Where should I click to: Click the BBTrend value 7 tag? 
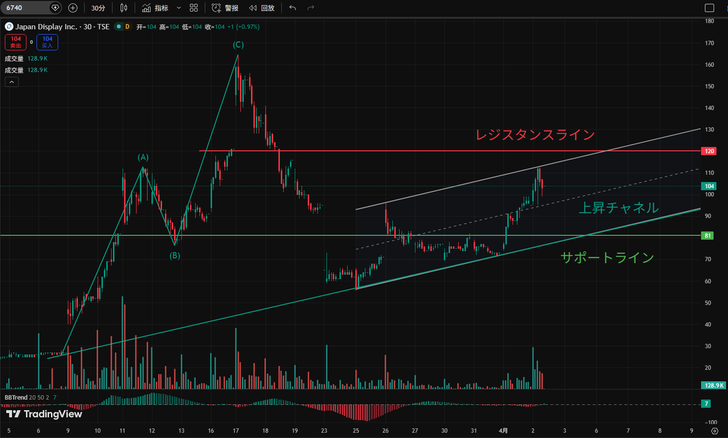click(x=707, y=403)
